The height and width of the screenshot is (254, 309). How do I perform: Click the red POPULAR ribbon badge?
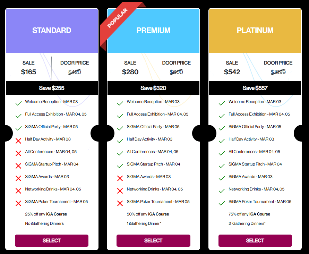coord(117,18)
